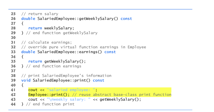Click the 'void' keyword on line 39
The image size is (214, 112).
[26, 80]
